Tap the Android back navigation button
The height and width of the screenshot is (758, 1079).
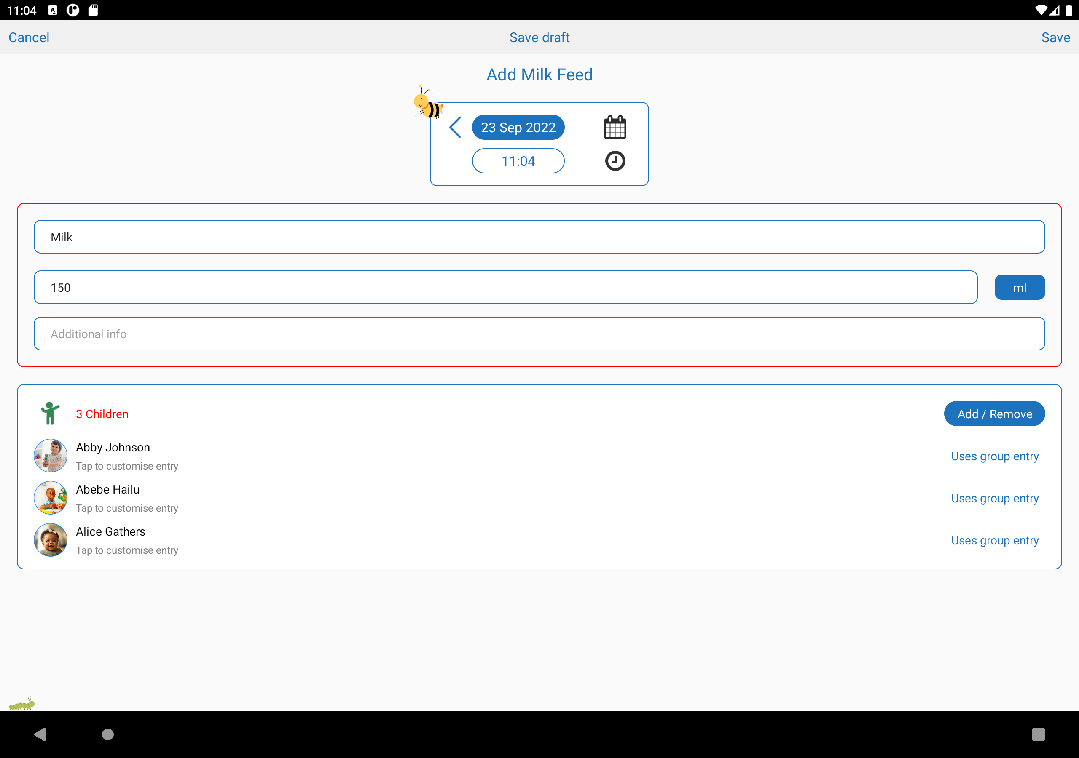(x=40, y=734)
